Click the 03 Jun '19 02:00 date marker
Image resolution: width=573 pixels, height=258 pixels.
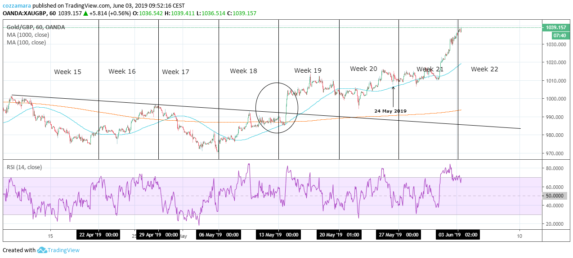pyautogui.click(x=458, y=235)
